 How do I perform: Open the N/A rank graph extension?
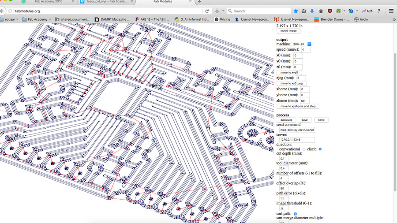(x=367, y=11)
